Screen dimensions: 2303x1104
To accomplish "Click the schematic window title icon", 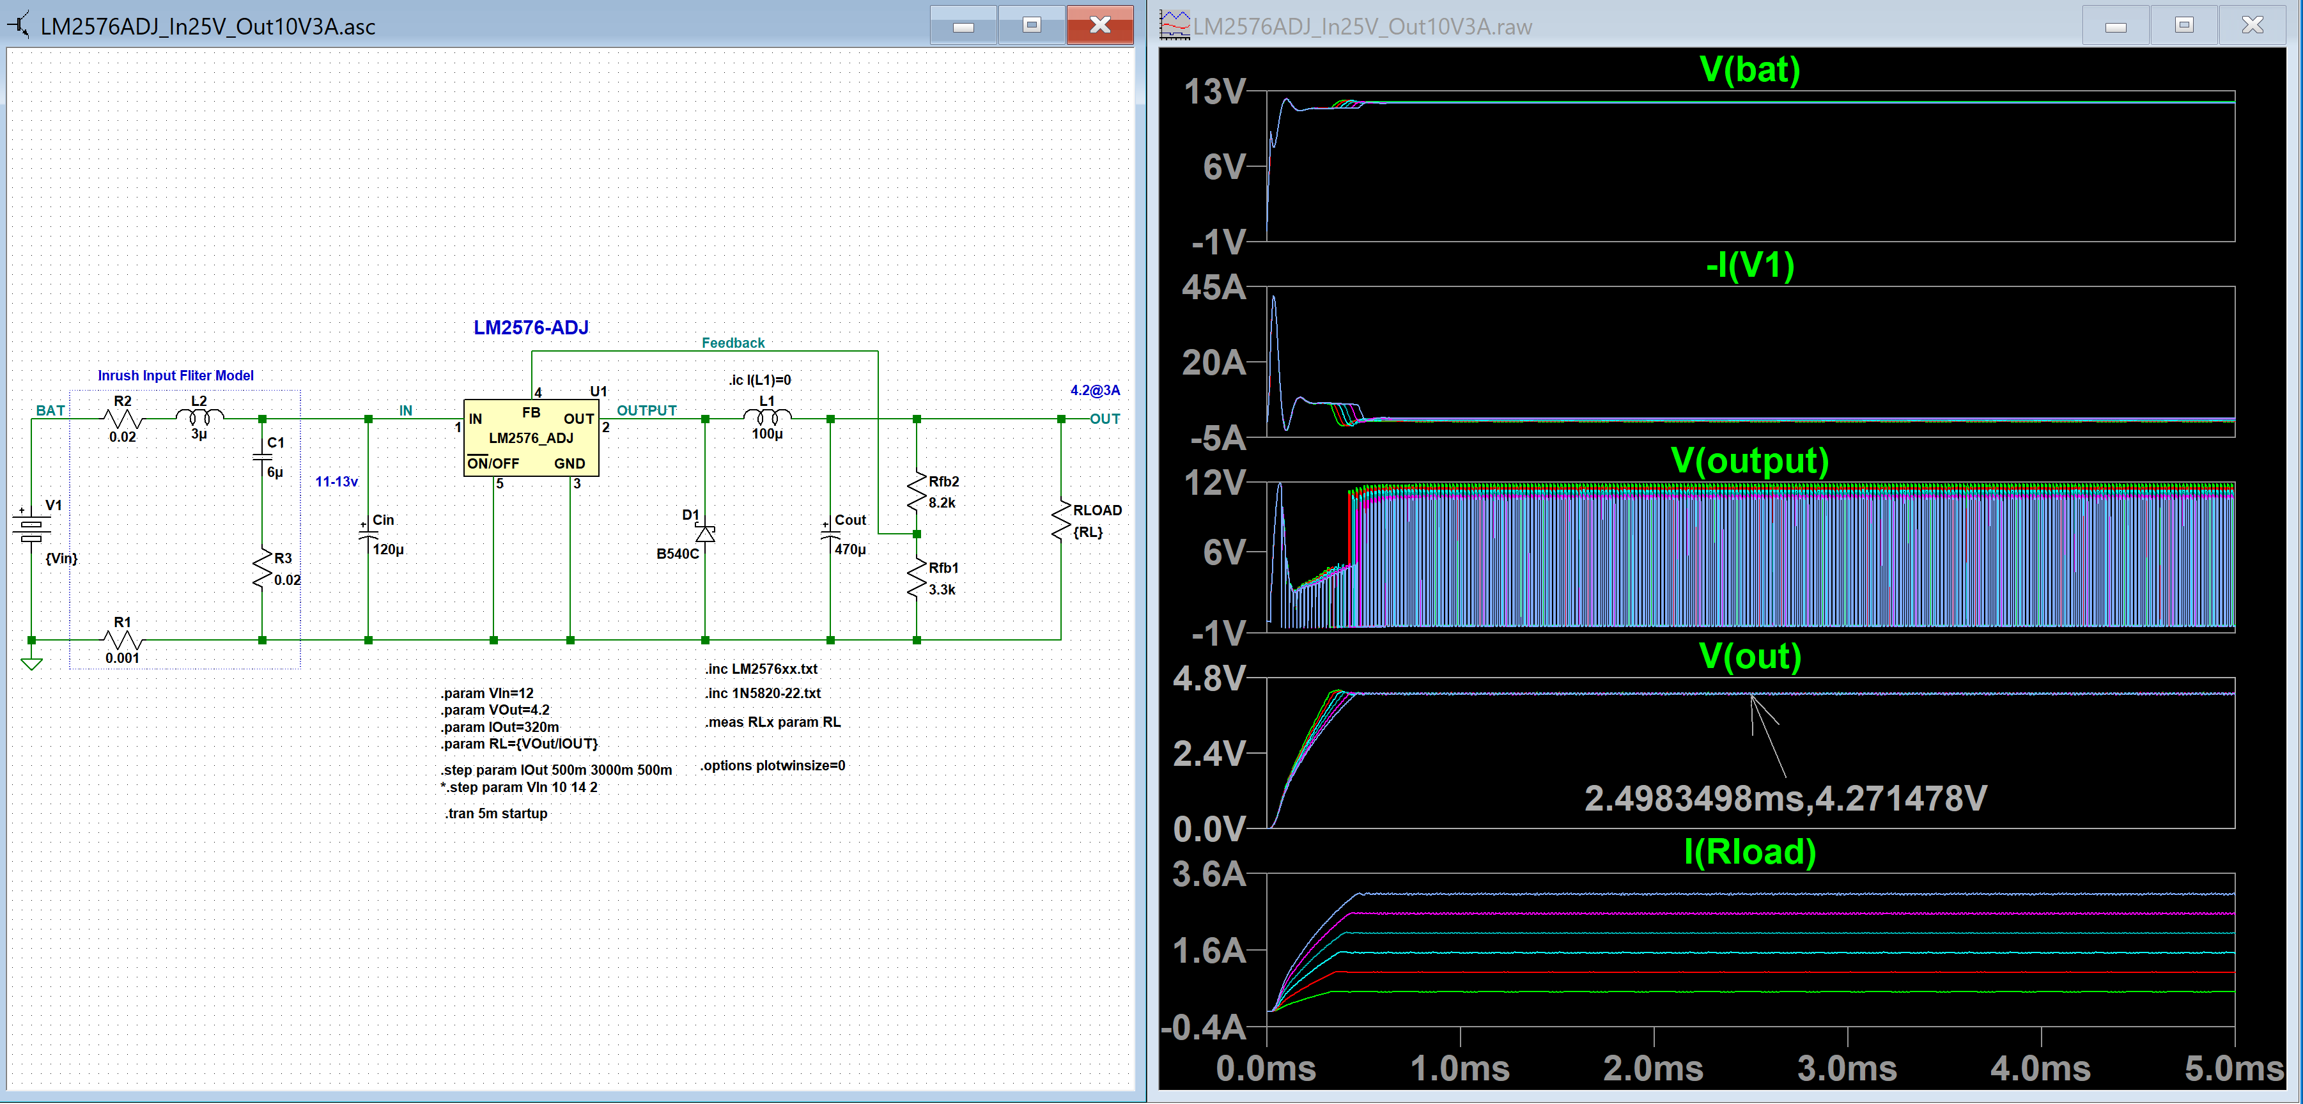I will point(19,25).
